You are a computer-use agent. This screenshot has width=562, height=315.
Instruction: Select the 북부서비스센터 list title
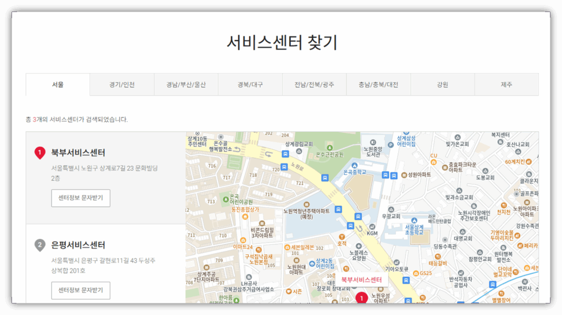(78, 153)
